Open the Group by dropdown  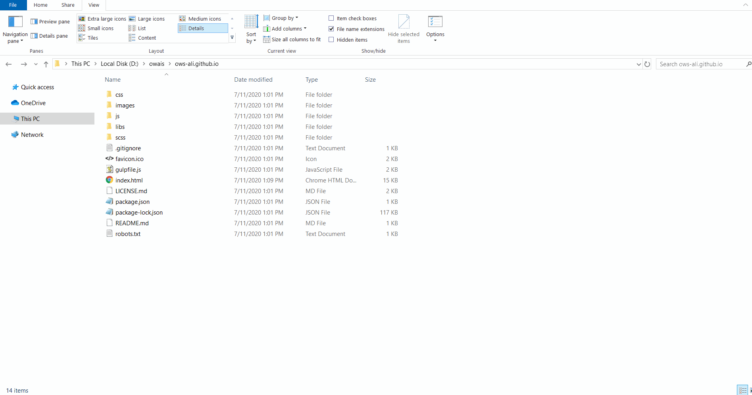[281, 18]
